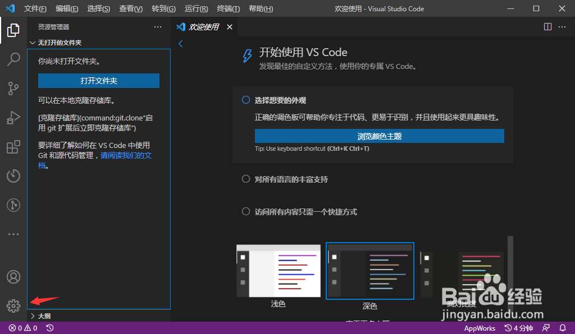Go back with the left arrow
This screenshot has width=575, height=334.
180,44
